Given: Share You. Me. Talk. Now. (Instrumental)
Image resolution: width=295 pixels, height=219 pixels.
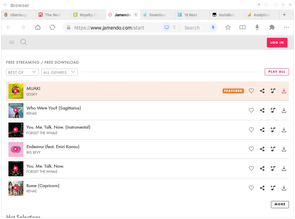Looking at the screenshot, I should pos(262,130).
